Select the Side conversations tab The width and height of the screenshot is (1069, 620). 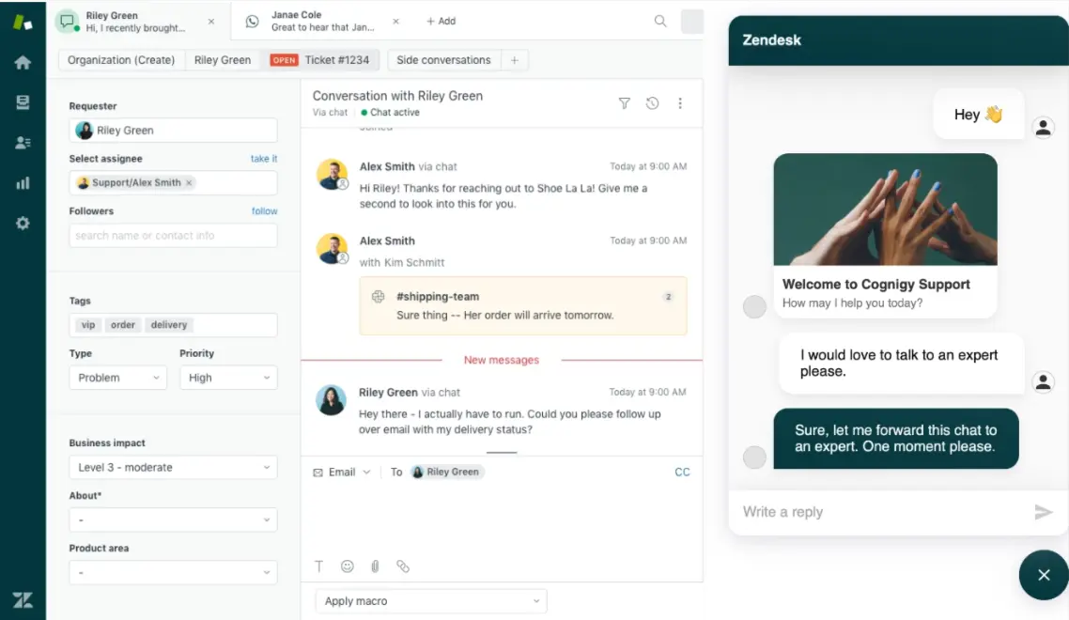coord(443,60)
